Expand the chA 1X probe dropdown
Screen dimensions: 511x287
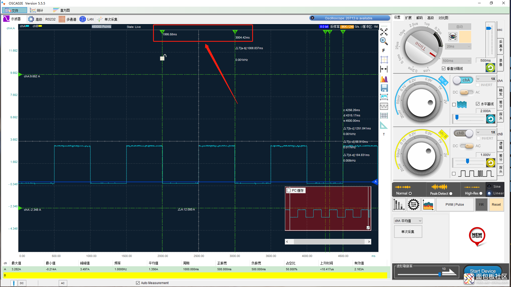click(x=485, y=79)
